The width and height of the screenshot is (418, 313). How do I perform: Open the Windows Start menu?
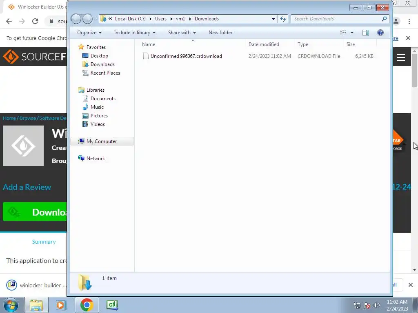click(11, 305)
